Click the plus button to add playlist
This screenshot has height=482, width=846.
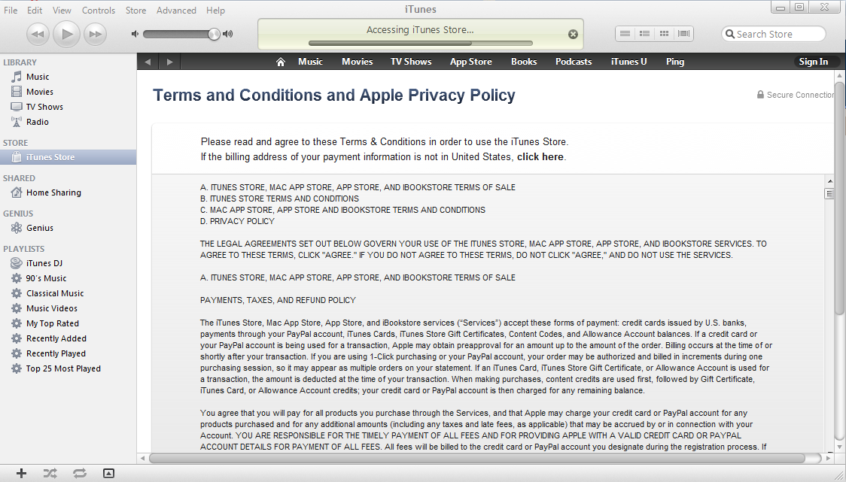[21, 474]
